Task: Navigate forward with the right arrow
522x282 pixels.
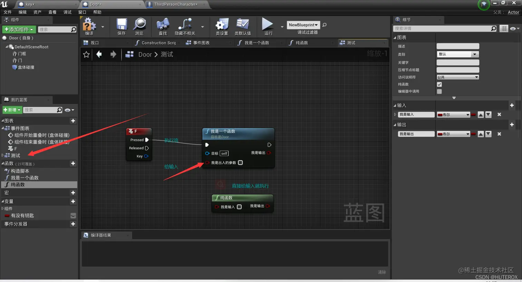Action: point(113,54)
